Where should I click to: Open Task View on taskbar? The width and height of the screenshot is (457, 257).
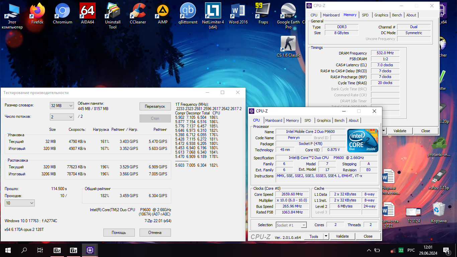pos(40,250)
